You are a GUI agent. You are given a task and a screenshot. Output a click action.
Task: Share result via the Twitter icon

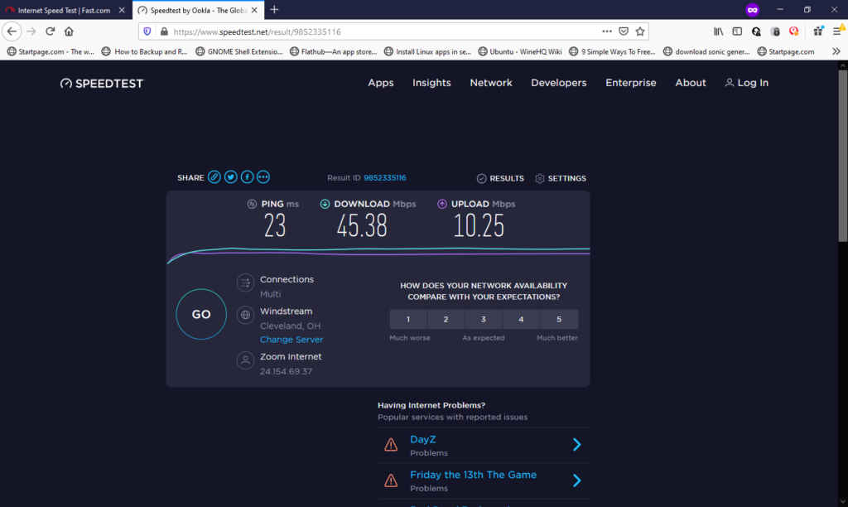(x=230, y=176)
